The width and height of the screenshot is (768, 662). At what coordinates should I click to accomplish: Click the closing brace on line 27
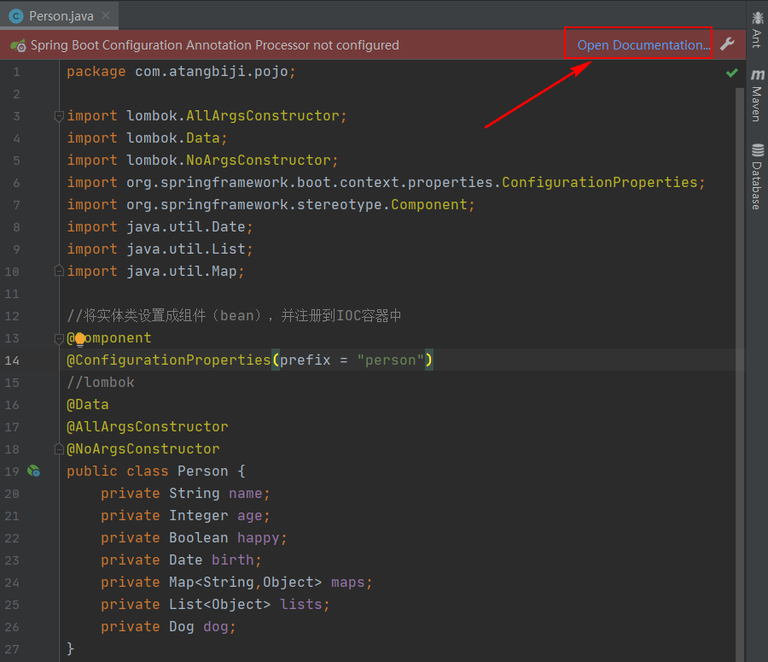[x=71, y=649]
